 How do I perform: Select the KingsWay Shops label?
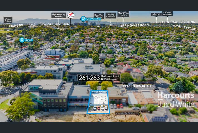[x=99, y=16]
